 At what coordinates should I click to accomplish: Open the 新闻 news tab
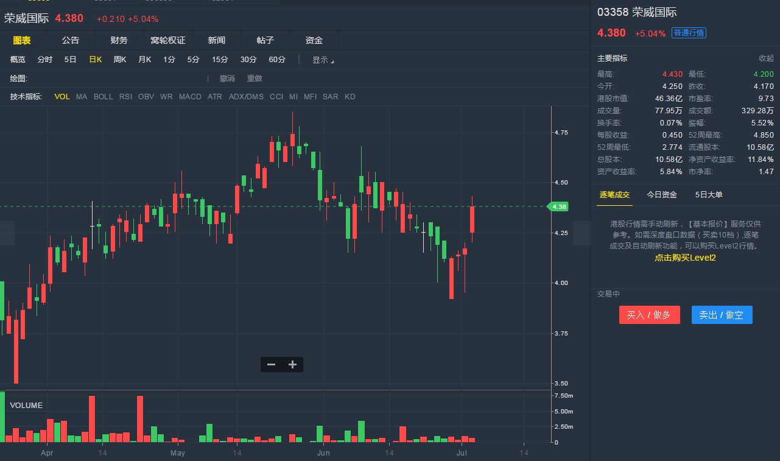point(216,40)
